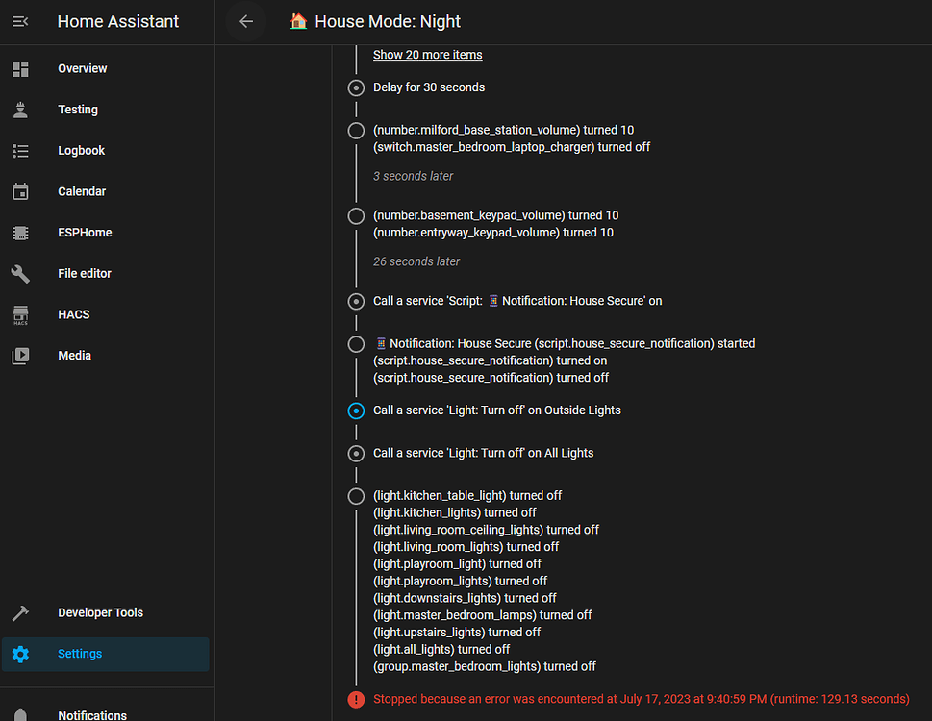932x721 pixels.
Task: Select the 'Notification: House Secure' call service node
Action: pyautogui.click(x=356, y=302)
